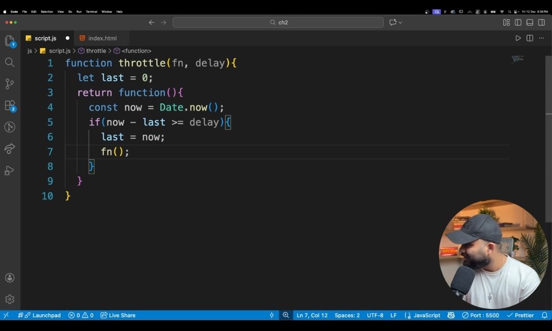Open the Copilot chat icon in title bar
The width and height of the screenshot is (552, 331).
[x=393, y=23]
